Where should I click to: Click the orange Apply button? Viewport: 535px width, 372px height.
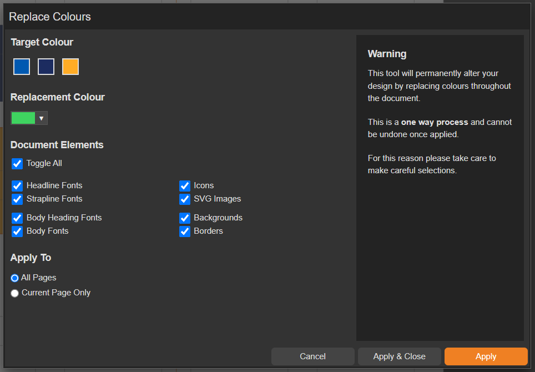[486, 356]
